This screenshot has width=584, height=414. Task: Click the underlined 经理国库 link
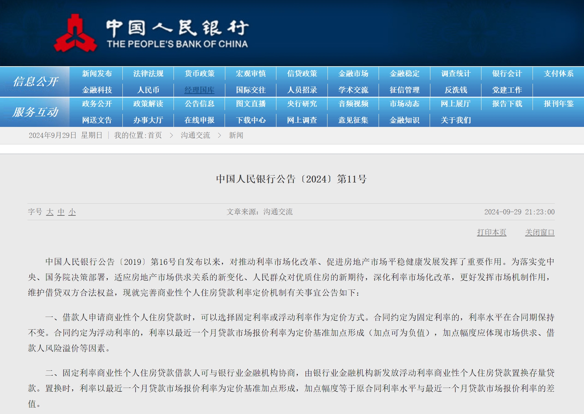click(x=200, y=90)
